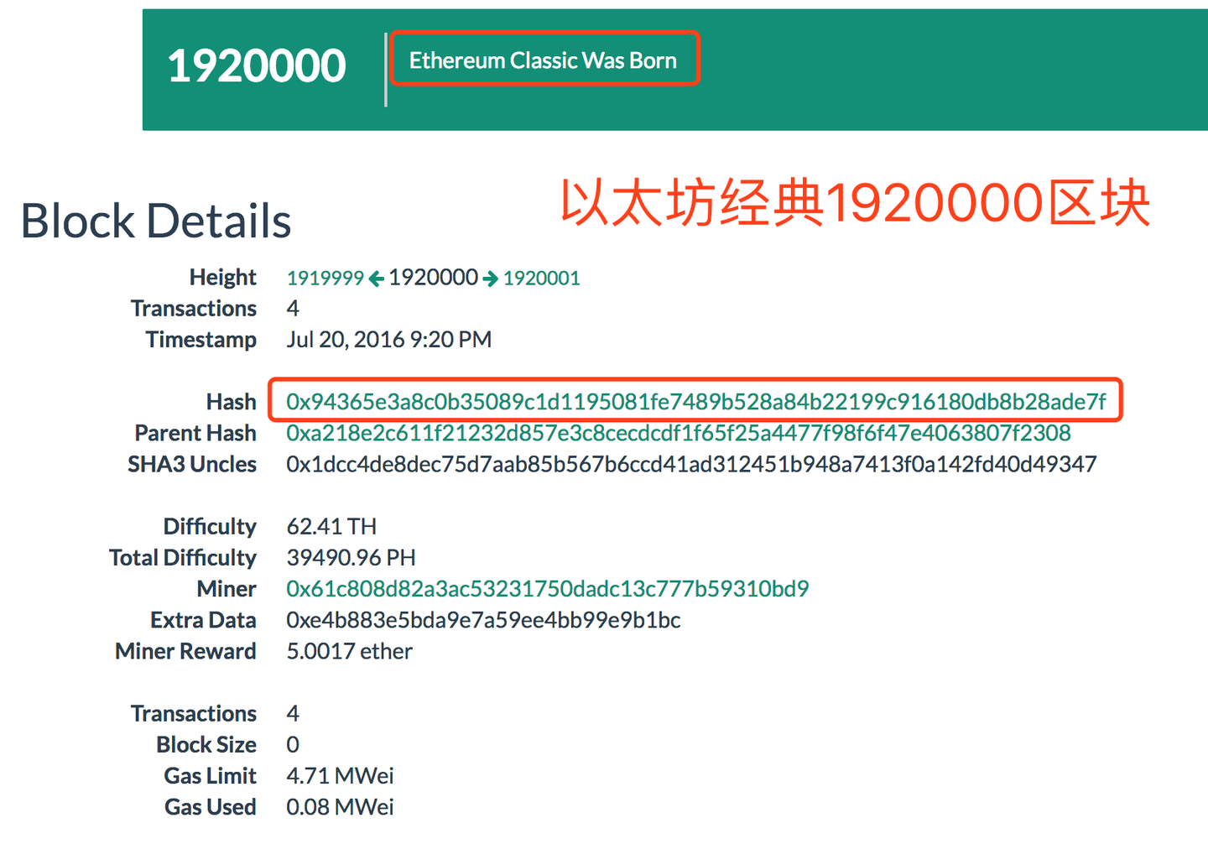Click the right arrow after block 1920000
Image resolution: width=1208 pixels, height=849 pixels.
tap(490, 278)
